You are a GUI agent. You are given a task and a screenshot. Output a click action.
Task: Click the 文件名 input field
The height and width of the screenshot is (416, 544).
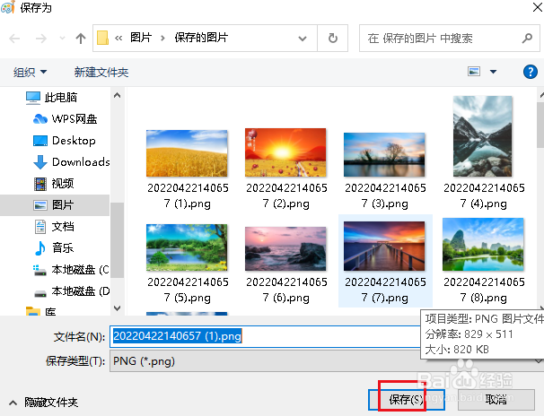pos(266,336)
